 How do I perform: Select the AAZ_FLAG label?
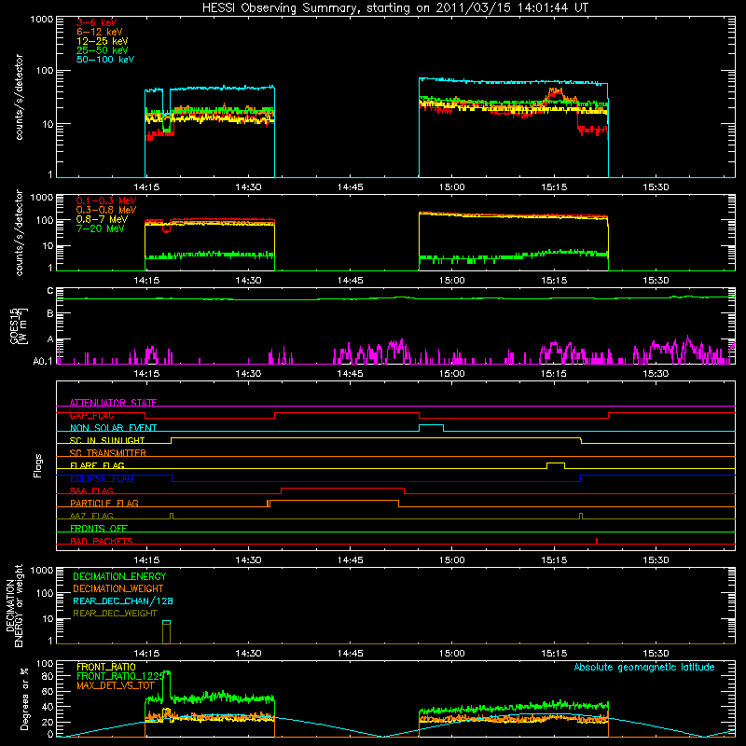pyautogui.click(x=91, y=516)
